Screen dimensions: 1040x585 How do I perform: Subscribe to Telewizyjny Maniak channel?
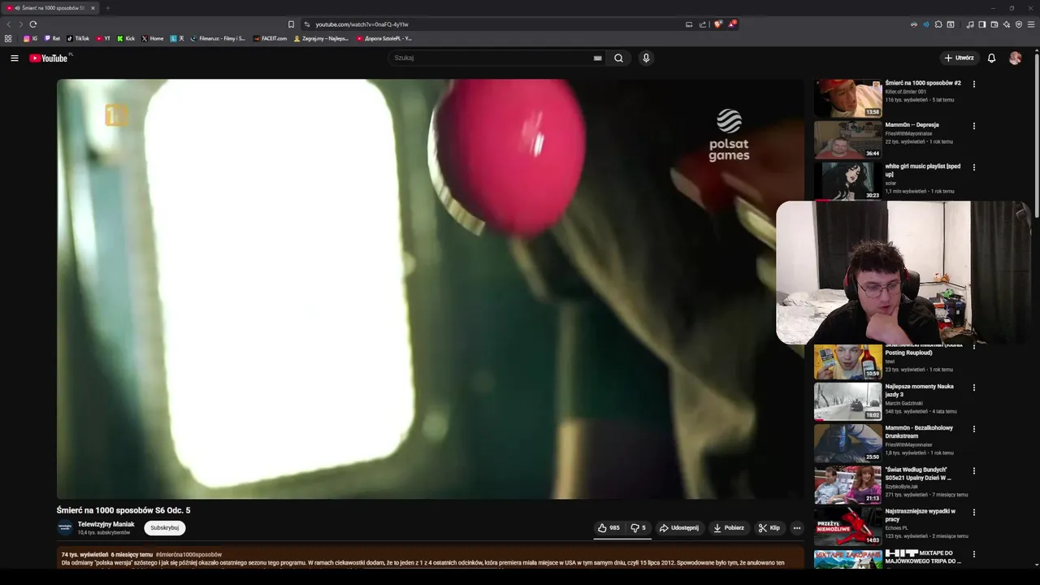tap(165, 528)
